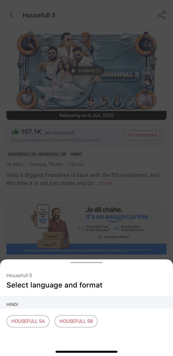Click the Housefull 5 poster image
This screenshot has width=173, height=356.
point(86,71)
